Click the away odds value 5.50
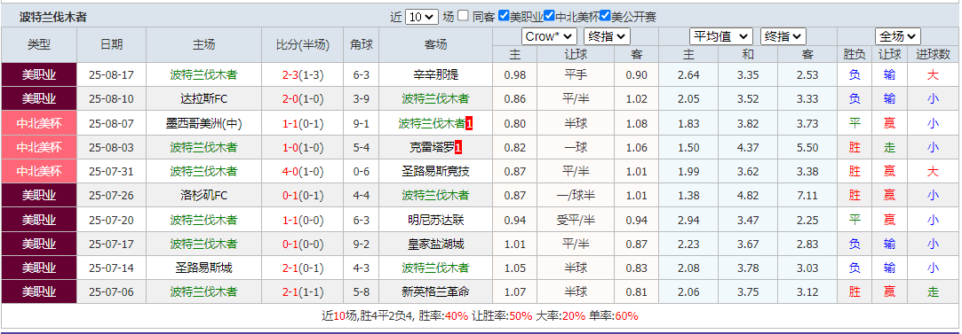962x334 pixels. pos(808,147)
